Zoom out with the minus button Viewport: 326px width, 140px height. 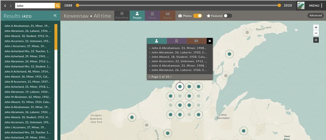click(316, 33)
